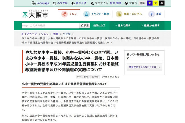Image resolution: width=185 pixels, height=123 pixels.
Task: Reset text size with 標準 link
Action: [119, 3]
